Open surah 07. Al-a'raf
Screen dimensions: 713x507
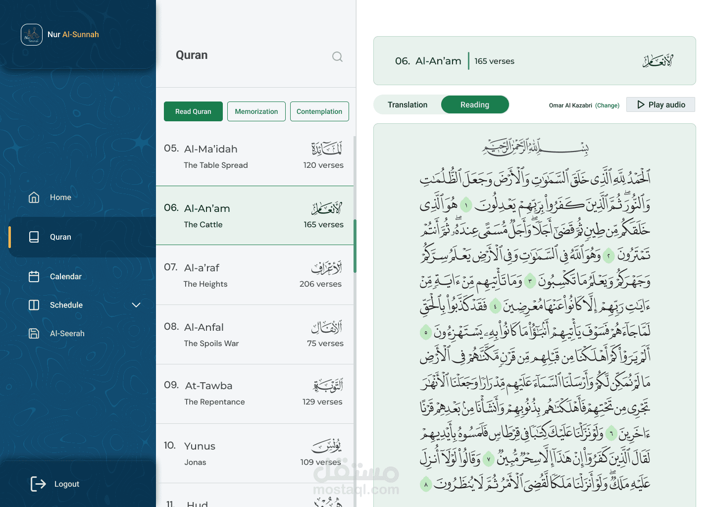(x=255, y=275)
